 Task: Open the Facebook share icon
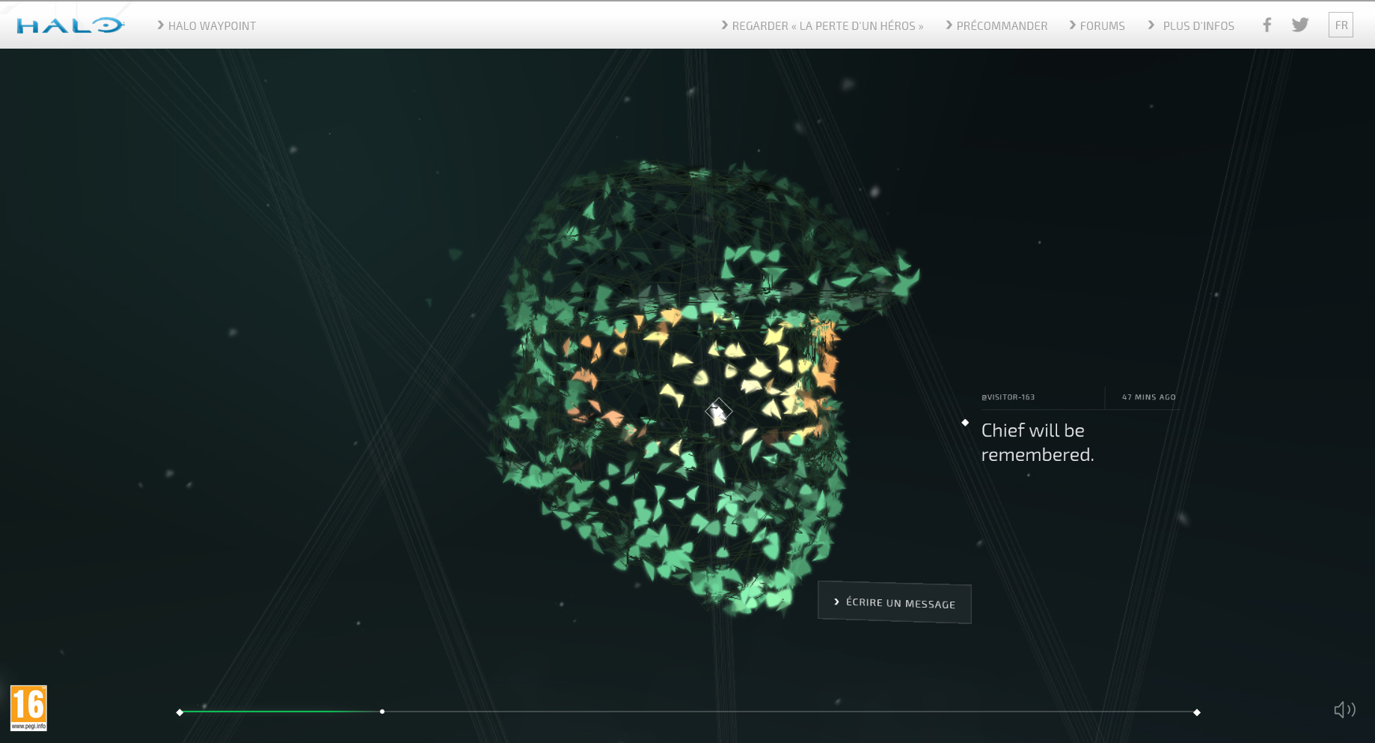coord(1267,25)
